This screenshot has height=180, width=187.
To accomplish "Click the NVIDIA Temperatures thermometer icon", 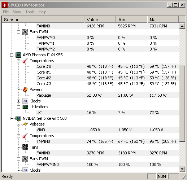I will click(25, 136).
